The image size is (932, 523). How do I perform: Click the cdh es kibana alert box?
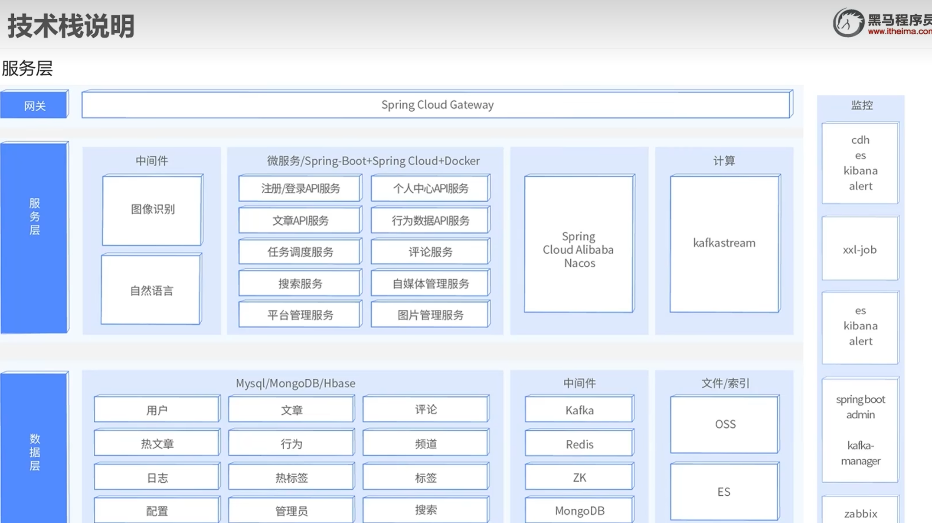(x=860, y=163)
